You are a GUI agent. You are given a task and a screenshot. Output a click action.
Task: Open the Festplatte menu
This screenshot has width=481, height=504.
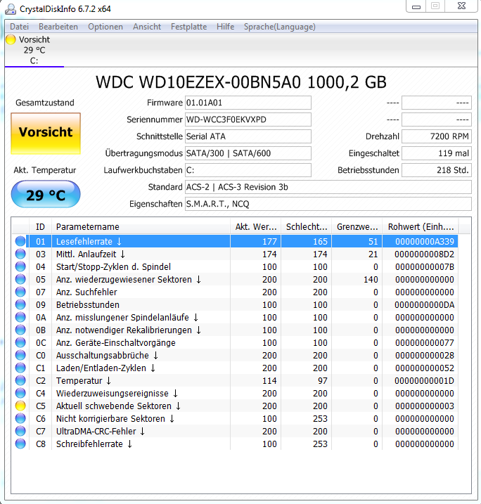tap(188, 27)
